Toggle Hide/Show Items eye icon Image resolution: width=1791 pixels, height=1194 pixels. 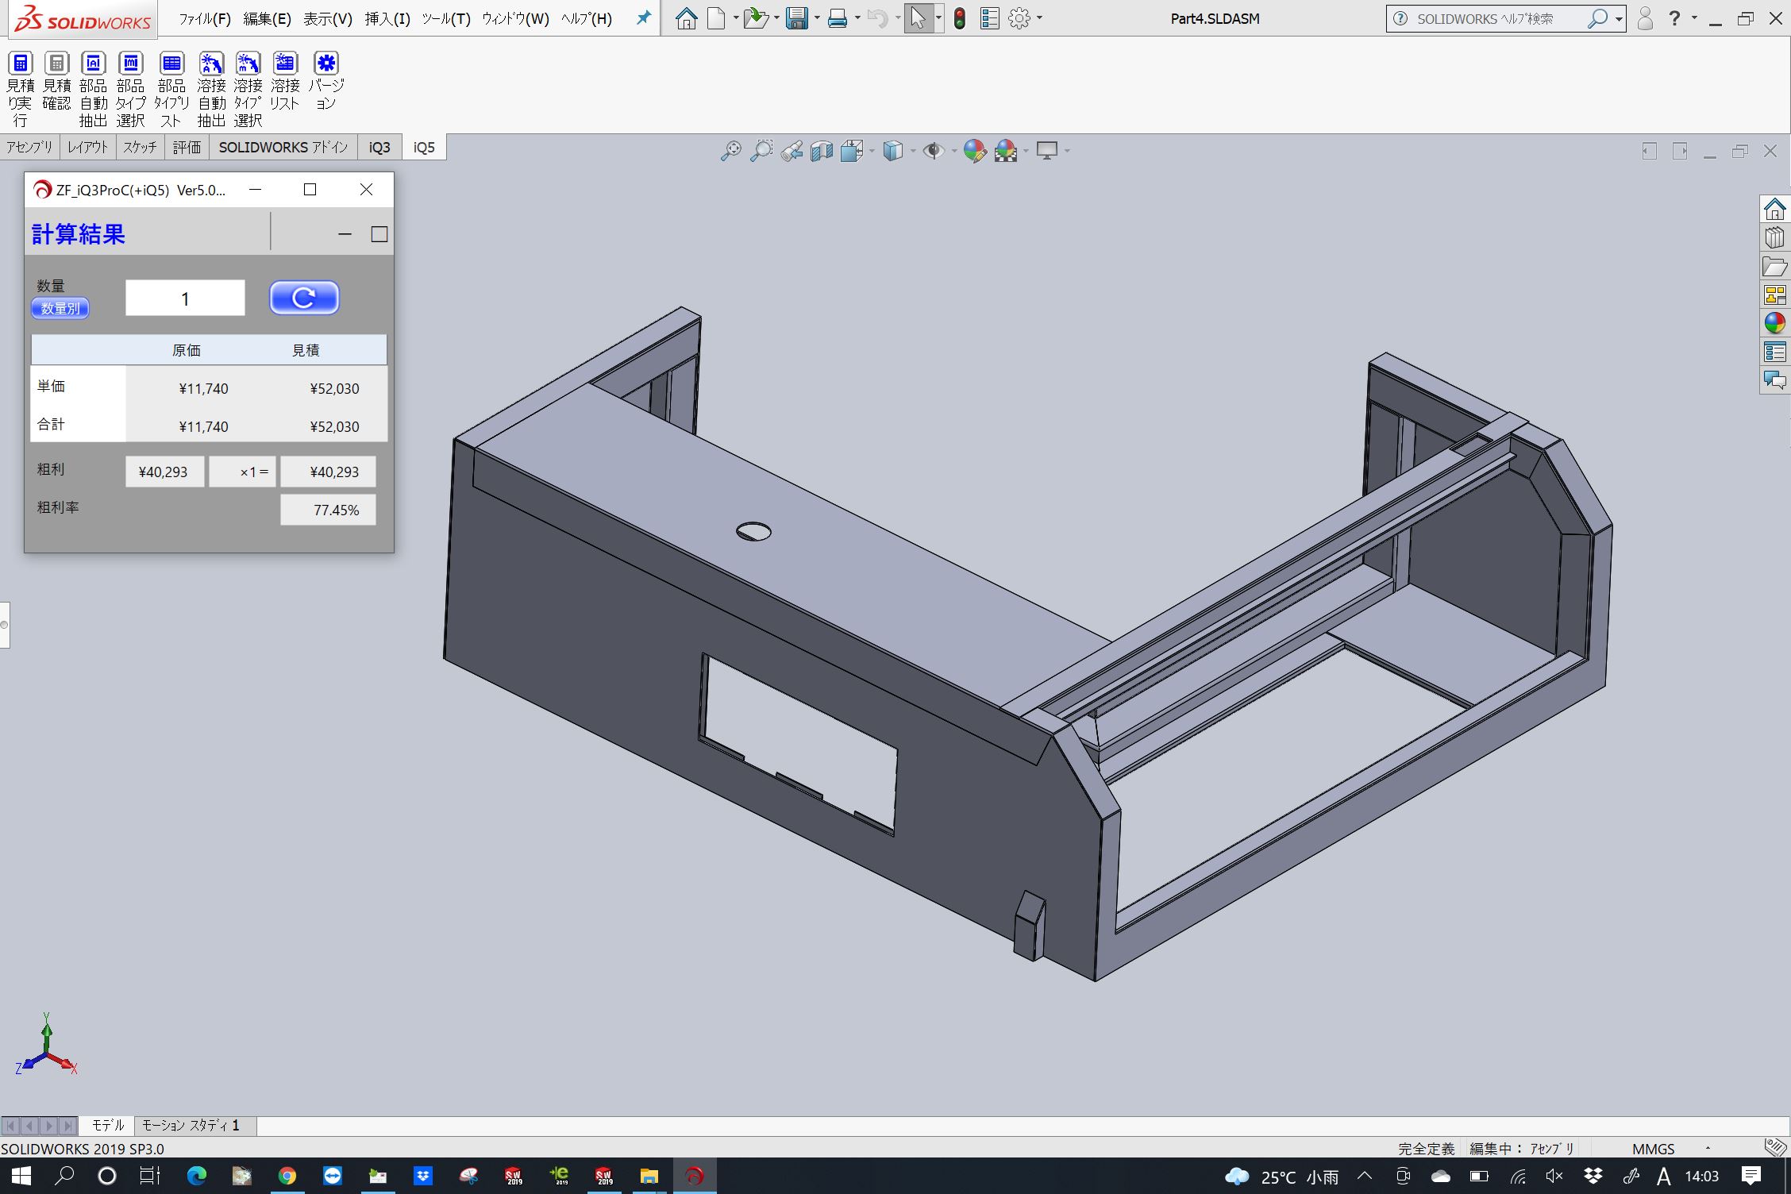click(934, 151)
